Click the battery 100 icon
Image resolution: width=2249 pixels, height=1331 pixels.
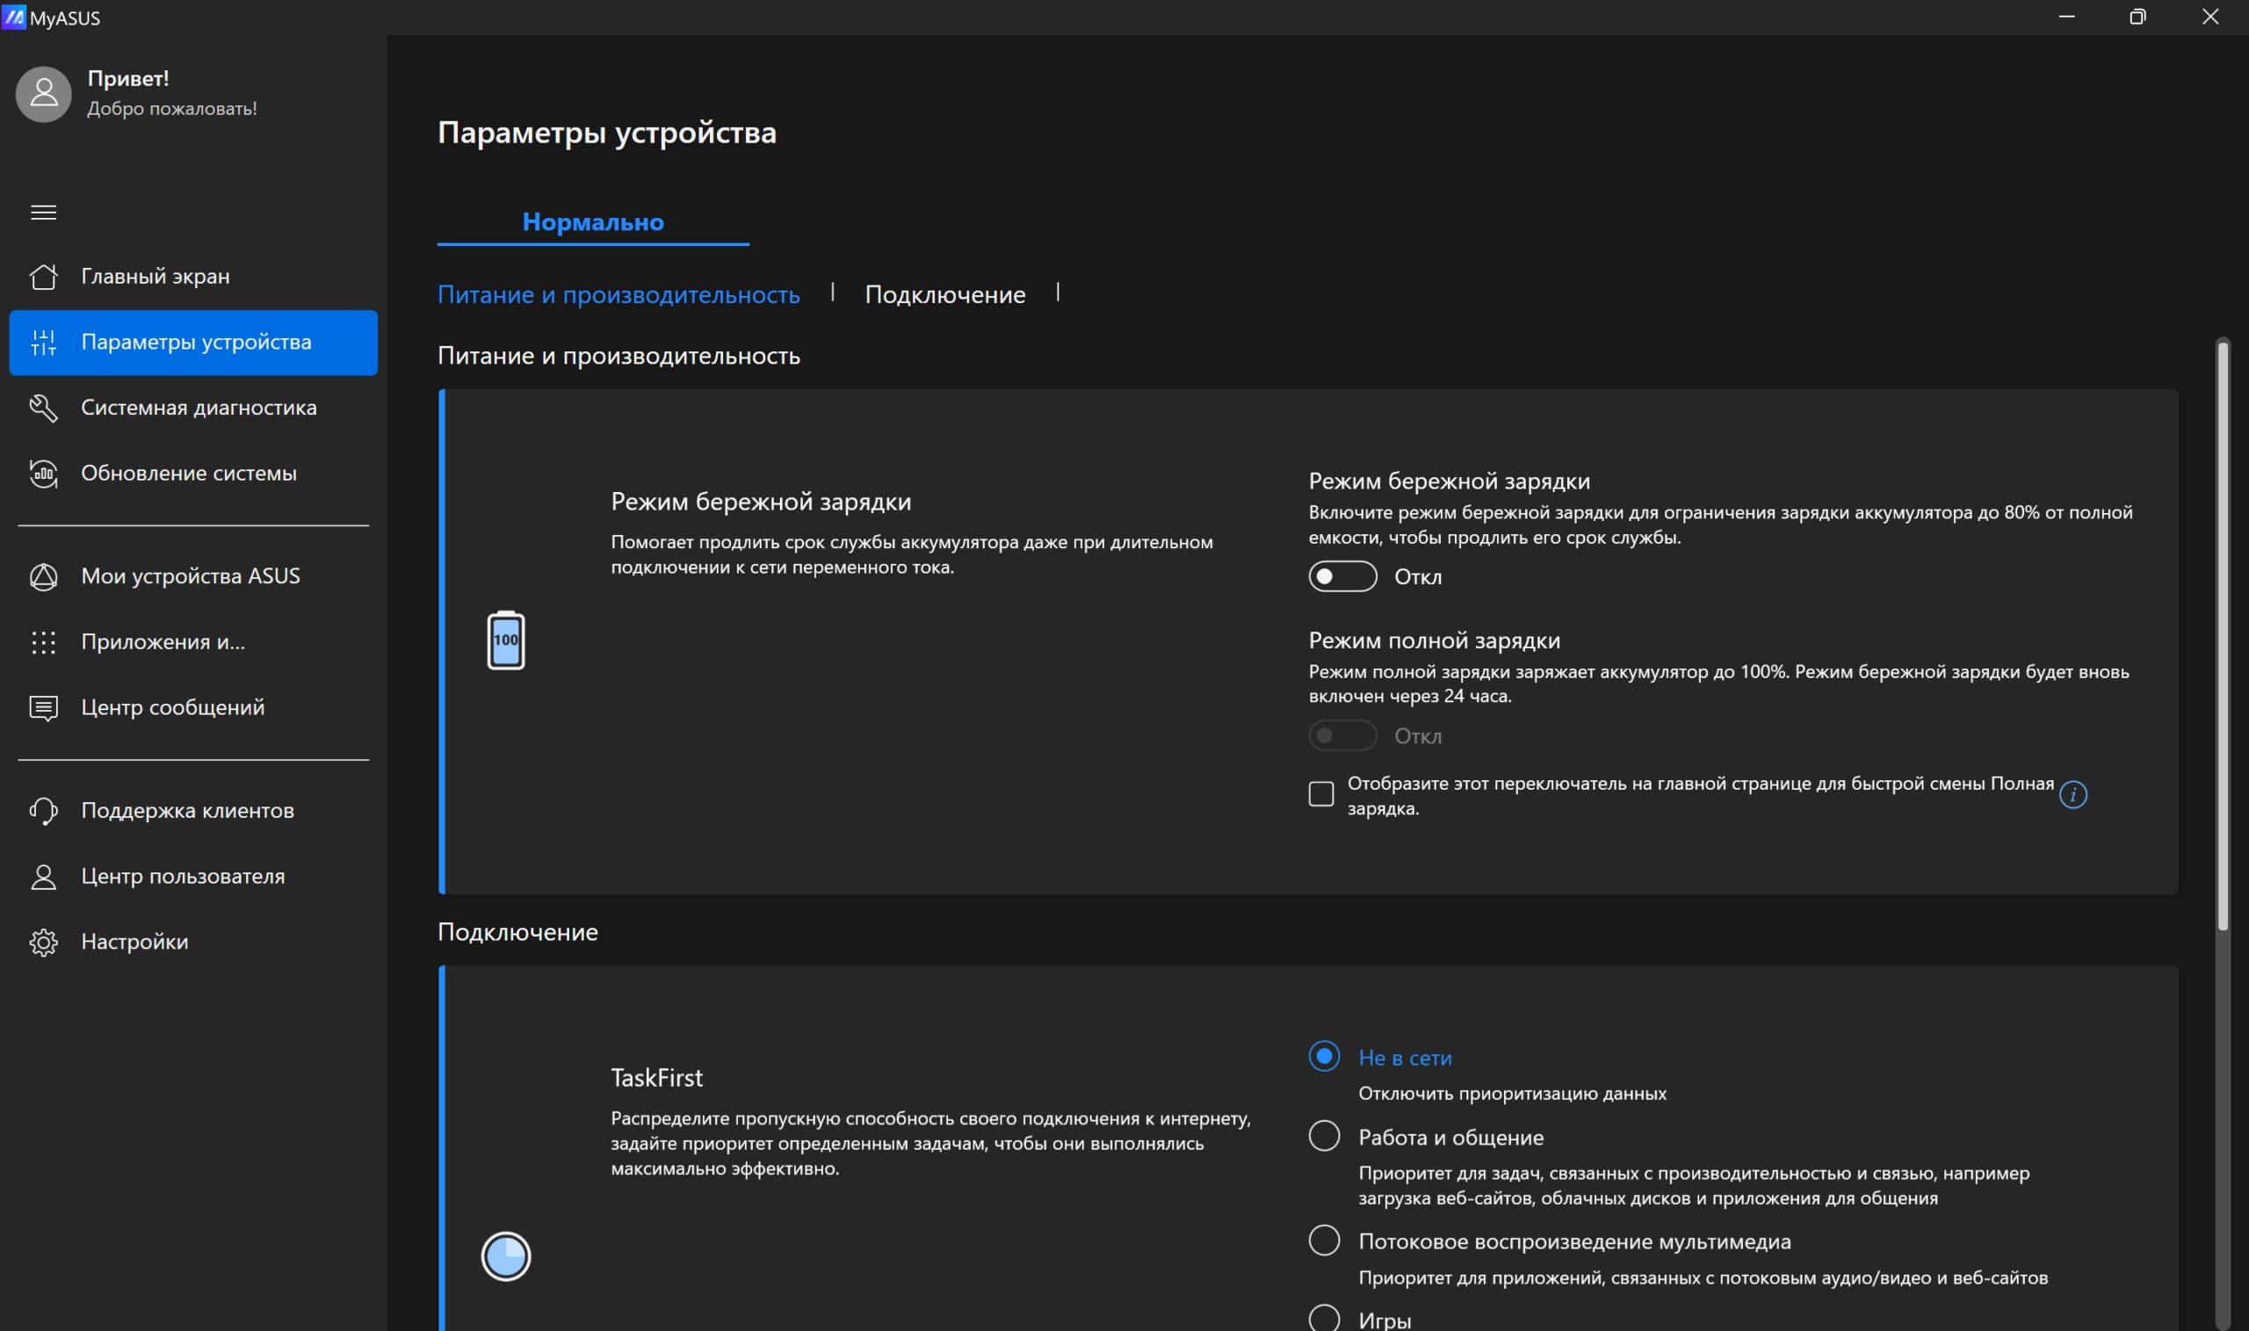coord(506,640)
